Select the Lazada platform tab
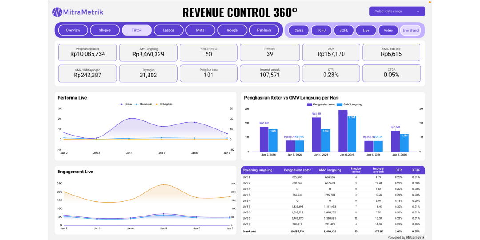This screenshot has width=480, height=240. tap(168, 30)
